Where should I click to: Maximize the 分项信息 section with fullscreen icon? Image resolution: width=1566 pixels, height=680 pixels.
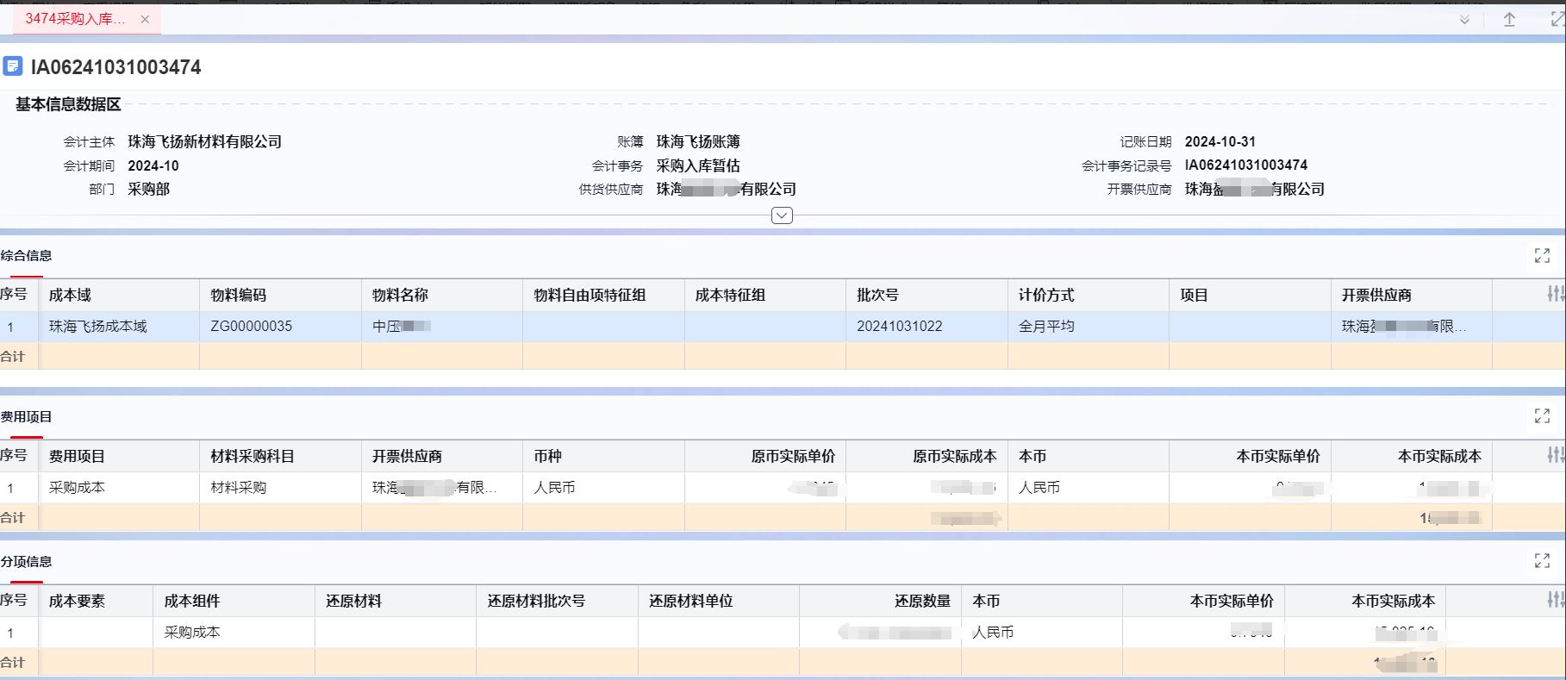tap(1542, 561)
